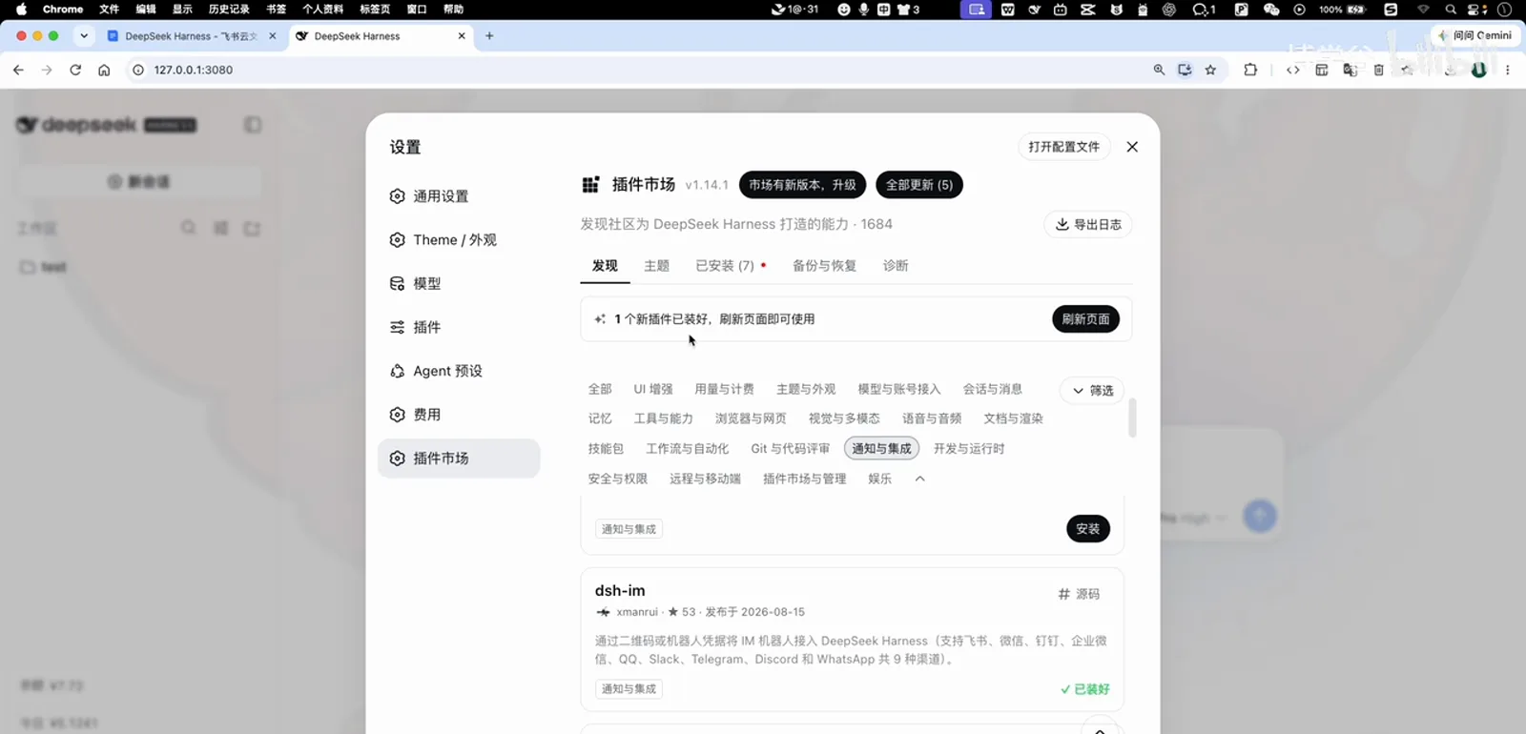Toggle the 工具与能力 category filter

pos(663,418)
